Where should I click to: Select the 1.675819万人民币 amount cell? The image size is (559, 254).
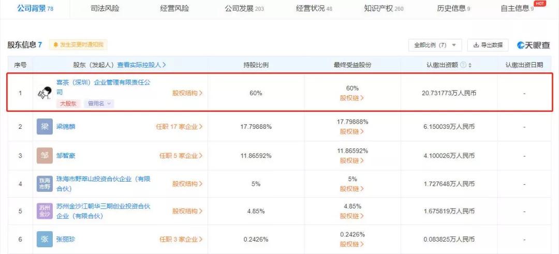point(449,211)
